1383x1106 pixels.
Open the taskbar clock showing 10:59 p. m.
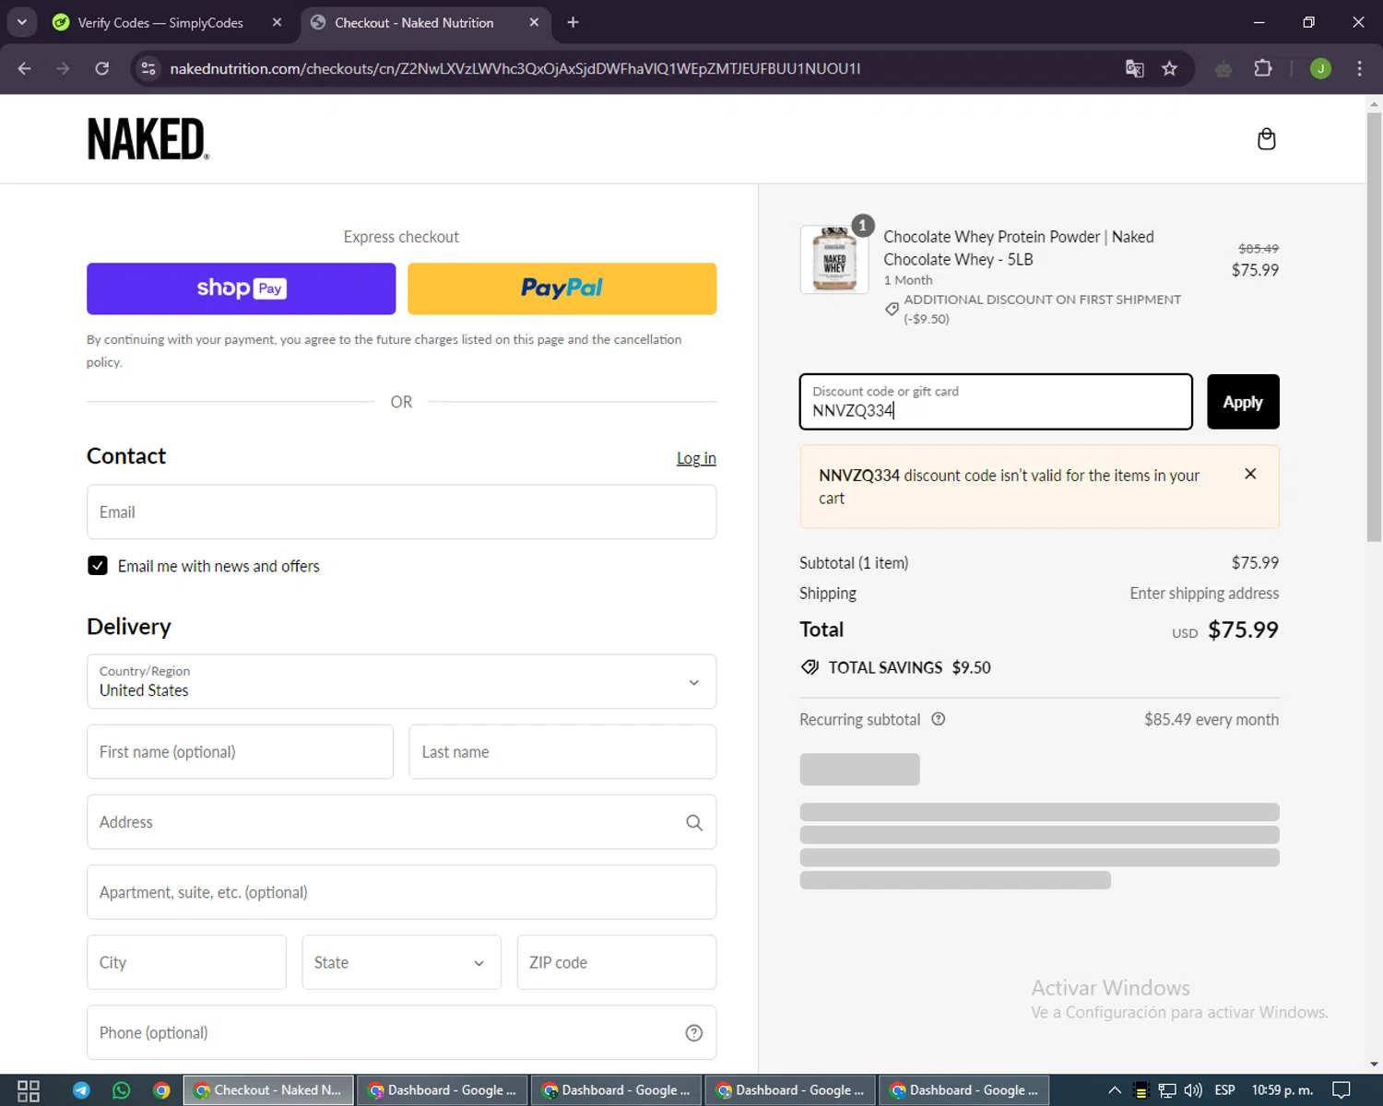pyautogui.click(x=1283, y=1090)
